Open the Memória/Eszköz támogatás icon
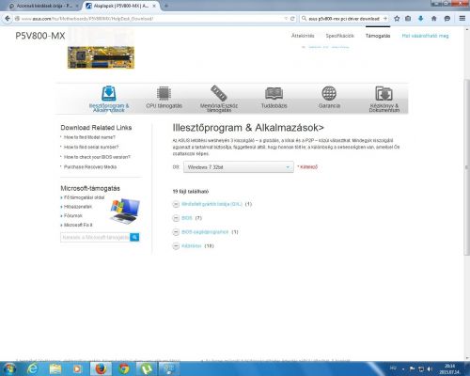This screenshot has height=376, width=470. [x=219, y=93]
